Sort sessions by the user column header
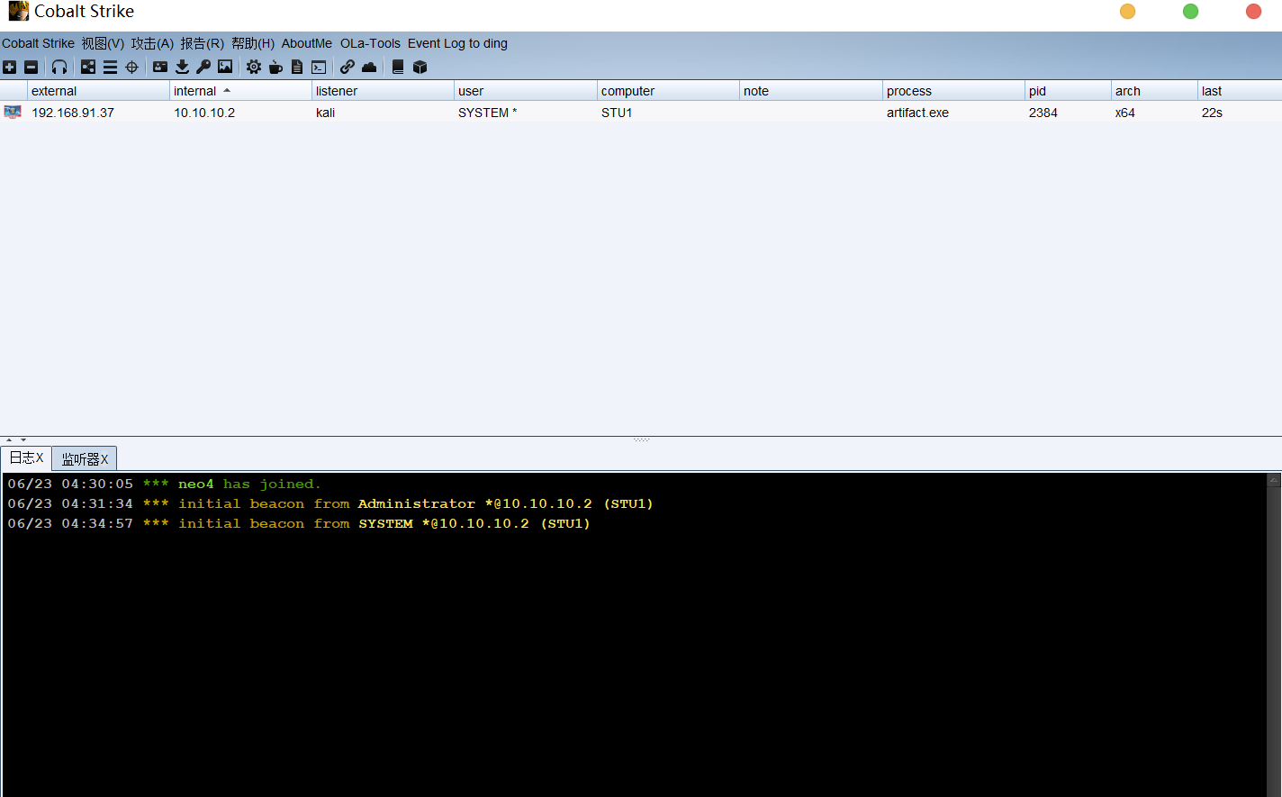This screenshot has height=797, width=1282. pyautogui.click(x=526, y=91)
